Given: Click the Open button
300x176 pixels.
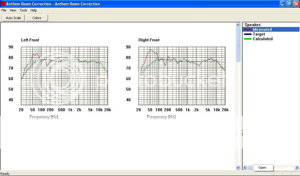Looking at the screenshot, I should (x=263, y=167).
